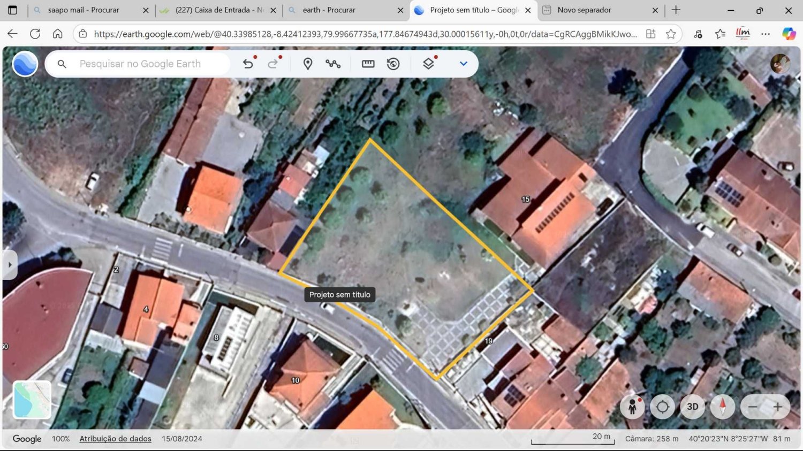Toggle bookmark star for this page

point(671,33)
